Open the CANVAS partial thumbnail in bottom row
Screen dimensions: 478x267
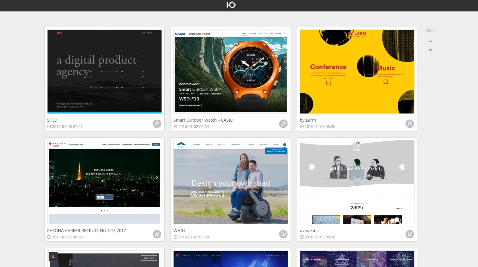point(357,259)
